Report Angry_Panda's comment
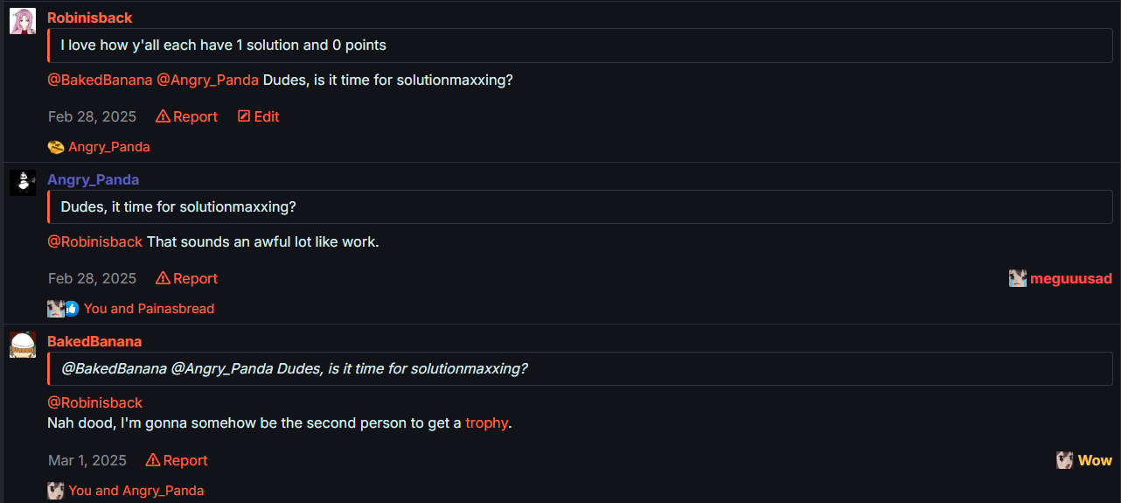1121x503 pixels. (x=187, y=278)
